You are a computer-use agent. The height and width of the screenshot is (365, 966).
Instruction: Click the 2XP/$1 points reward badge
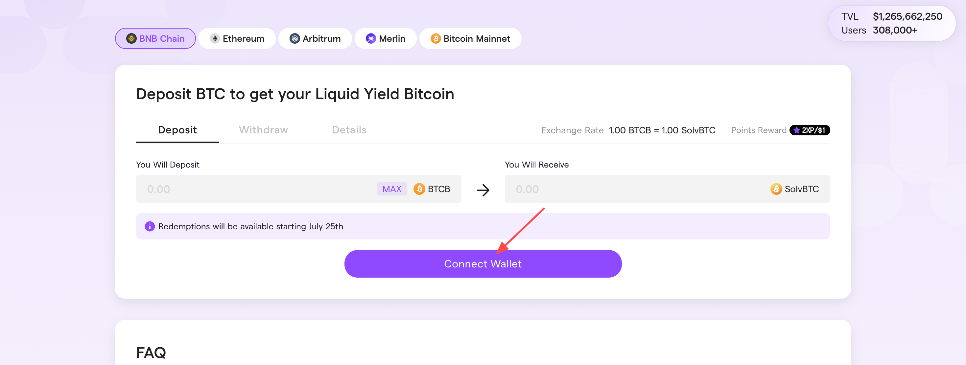click(x=810, y=130)
